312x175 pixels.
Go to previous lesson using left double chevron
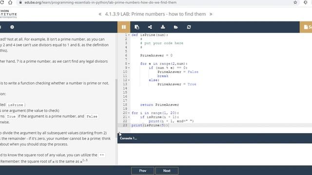100,14
